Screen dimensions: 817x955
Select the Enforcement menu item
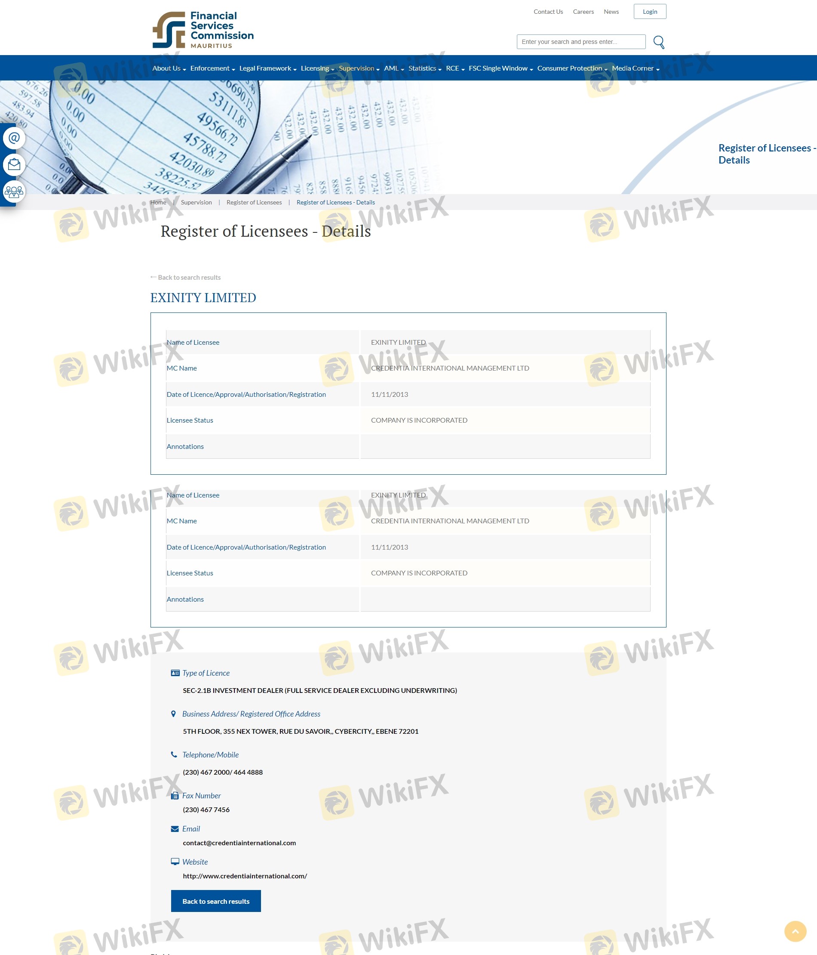212,68
